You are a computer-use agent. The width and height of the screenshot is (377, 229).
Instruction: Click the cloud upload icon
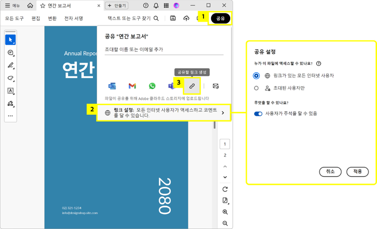click(x=186, y=18)
